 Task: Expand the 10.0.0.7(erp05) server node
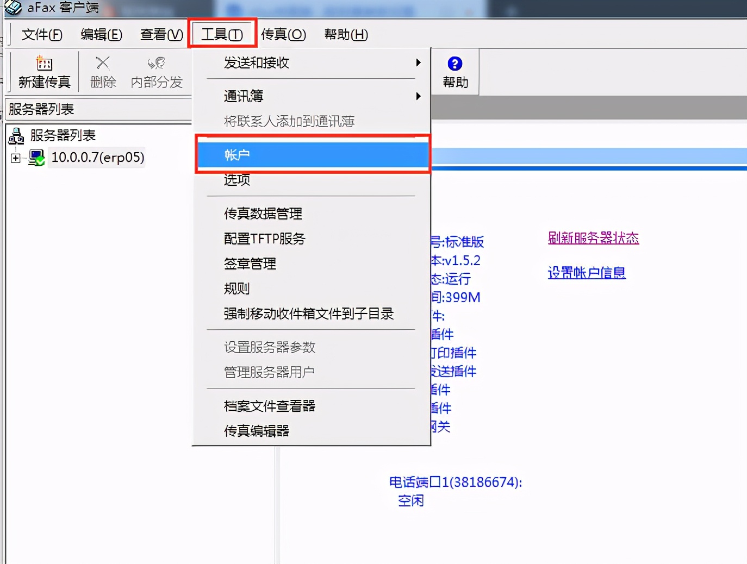tap(16, 158)
